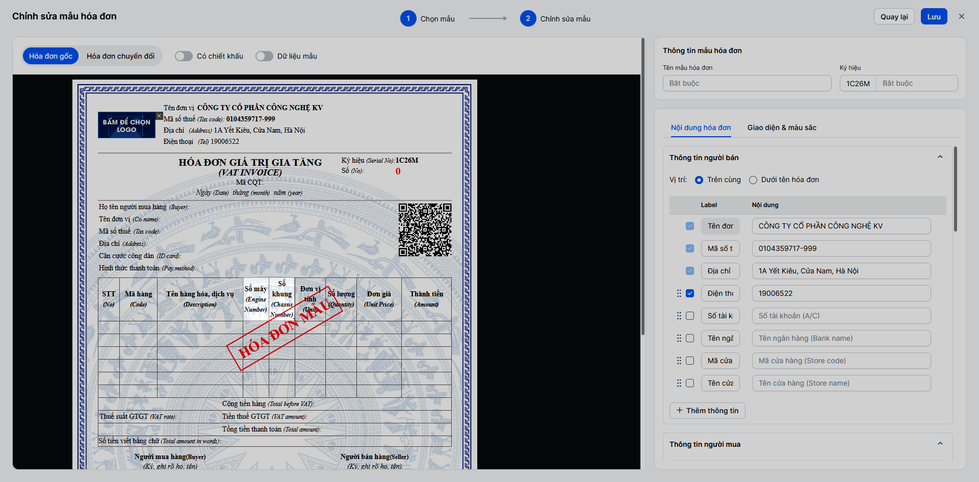
Task: Toggle the 'Dữ liệu mẫu' switch
Action: 264,56
